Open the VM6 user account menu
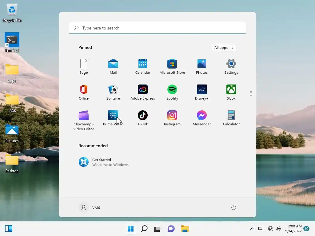The height and width of the screenshot is (236, 315). 90,207
